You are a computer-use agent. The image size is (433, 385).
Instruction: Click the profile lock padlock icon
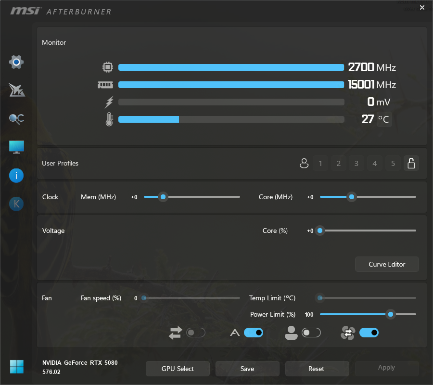[x=411, y=163]
